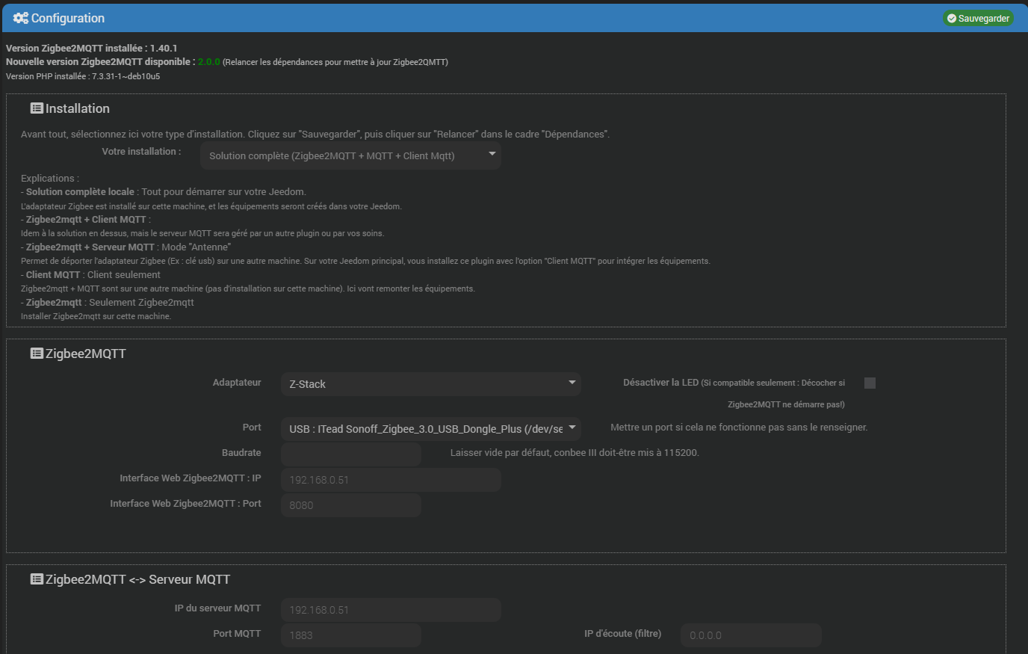Screen dimensions: 1028x654
Task: Open the Adaptateur Z-Stack dropdown
Action: tap(431, 383)
